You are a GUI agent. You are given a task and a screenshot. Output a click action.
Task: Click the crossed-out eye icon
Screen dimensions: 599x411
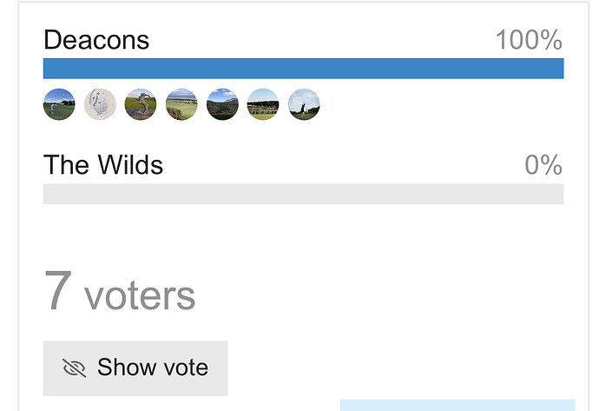(x=75, y=368)
